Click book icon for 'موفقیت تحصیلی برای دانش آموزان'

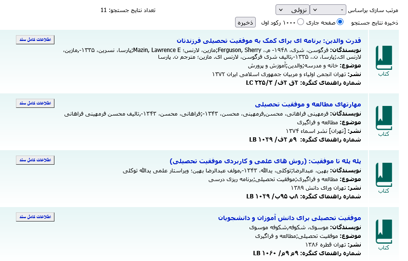point(383,231)
